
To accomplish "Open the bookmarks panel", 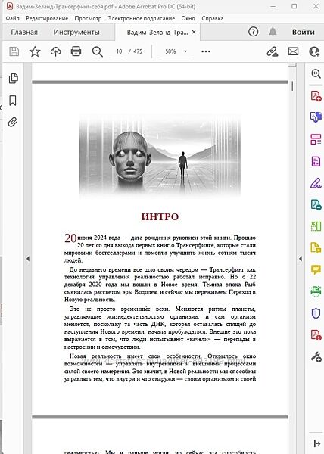I will click(x=13, y=101).
